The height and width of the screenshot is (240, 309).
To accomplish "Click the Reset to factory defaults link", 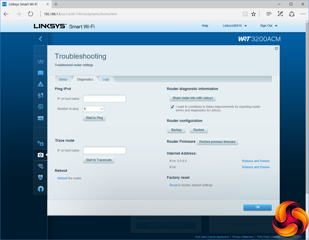I will 174,185.
